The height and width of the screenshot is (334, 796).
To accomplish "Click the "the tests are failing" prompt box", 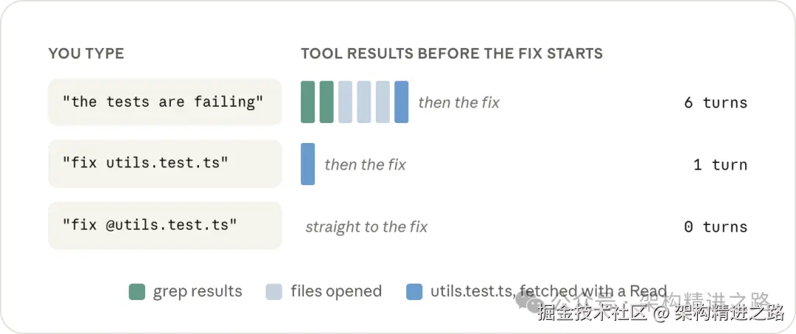I will [x=164, y=102].
